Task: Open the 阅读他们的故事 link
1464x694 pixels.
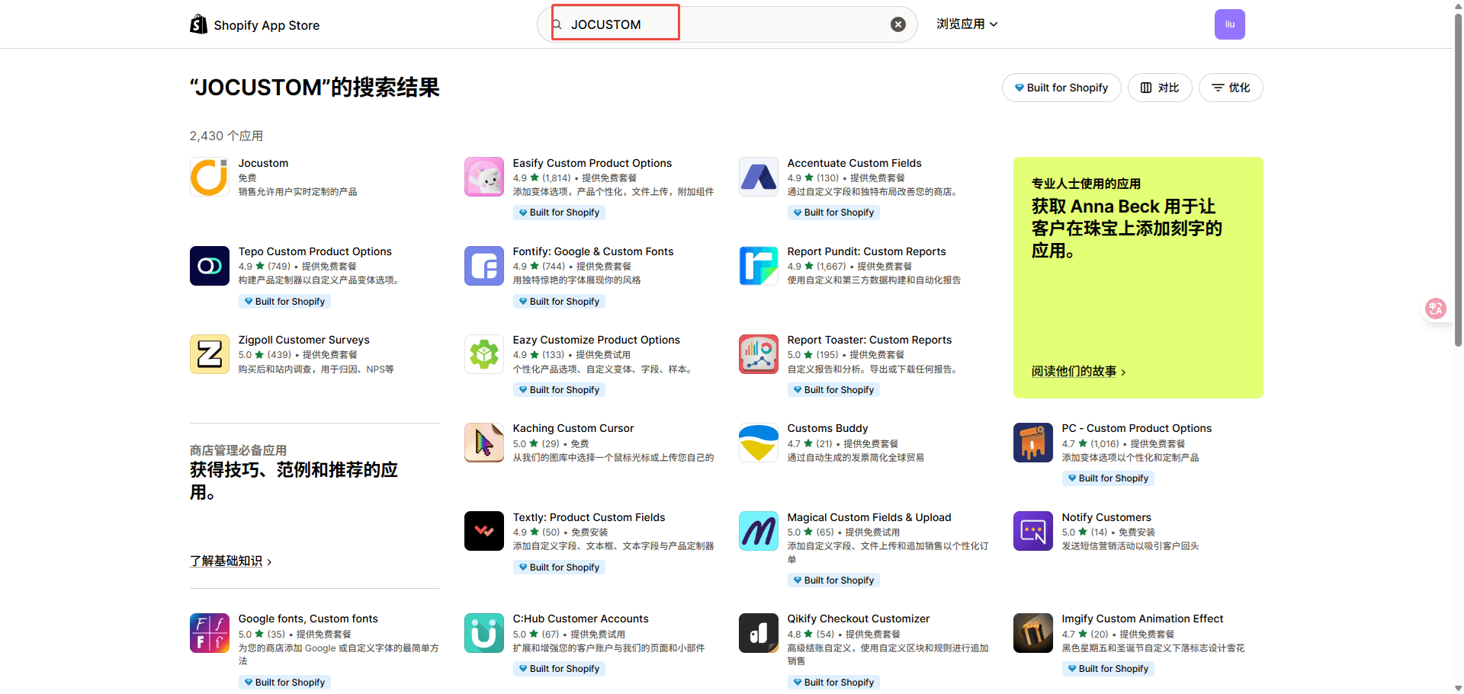Action: 1078,372
